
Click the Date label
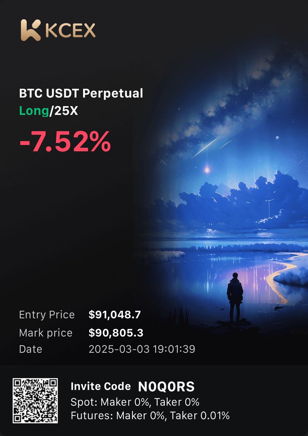coord(30,350)
